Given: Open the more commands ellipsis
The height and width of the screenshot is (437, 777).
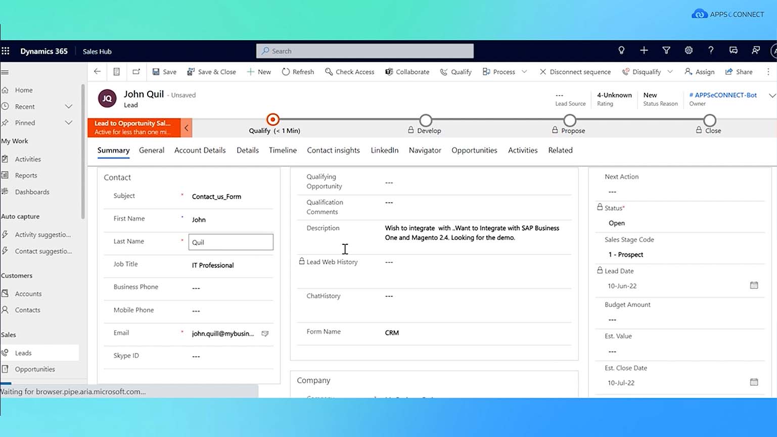Looking at the screenshot, I should pos(768,72).
